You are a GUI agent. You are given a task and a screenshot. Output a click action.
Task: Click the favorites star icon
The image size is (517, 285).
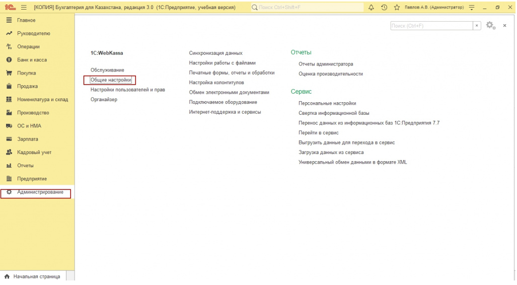(x=397, y=8)
